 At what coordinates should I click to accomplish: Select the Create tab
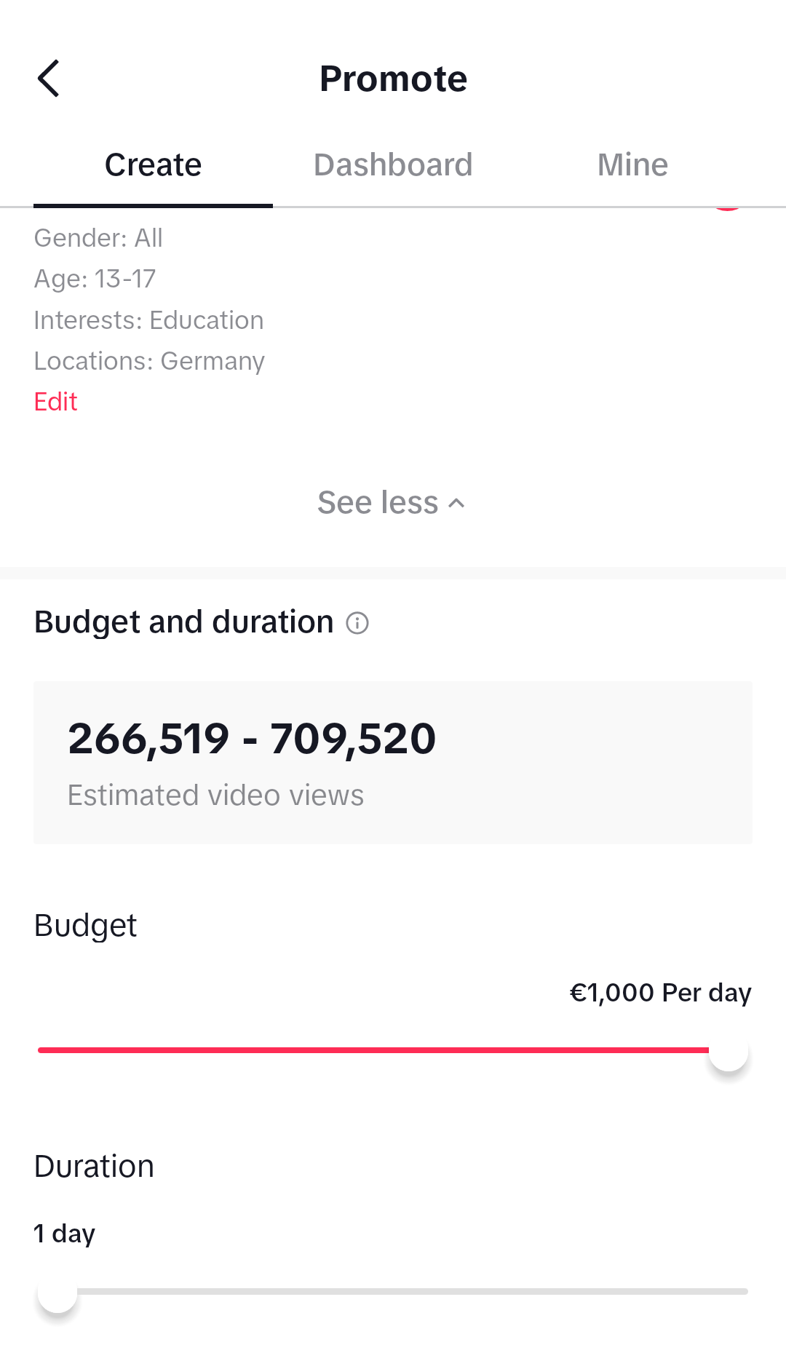[153, 165]
